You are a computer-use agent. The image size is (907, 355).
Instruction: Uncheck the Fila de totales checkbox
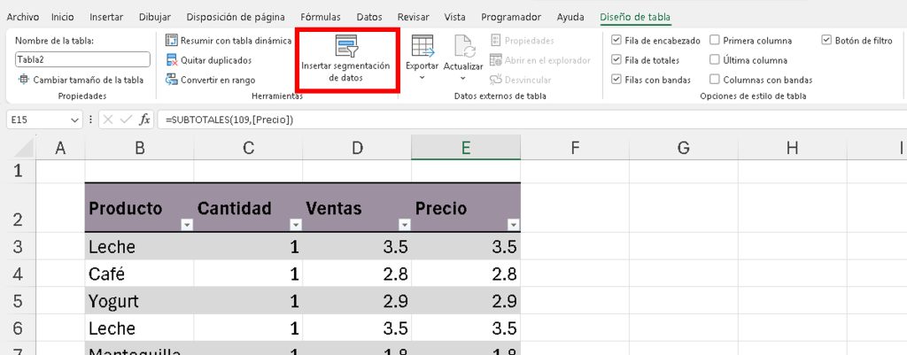[616, 60]
